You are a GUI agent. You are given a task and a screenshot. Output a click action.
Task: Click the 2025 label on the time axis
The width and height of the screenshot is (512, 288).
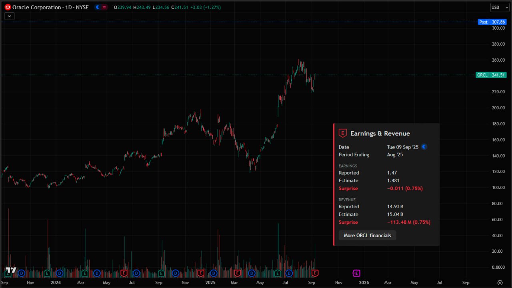click(210, 282)
